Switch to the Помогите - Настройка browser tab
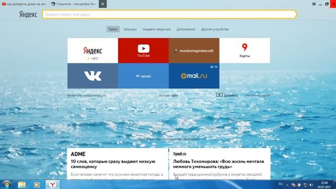Viewport: 336px width, 189px height. (x=74, y=4)
